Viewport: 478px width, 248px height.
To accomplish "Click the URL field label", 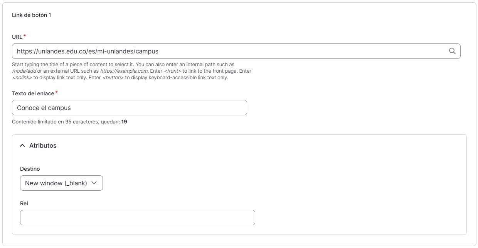I will point(17,37).
